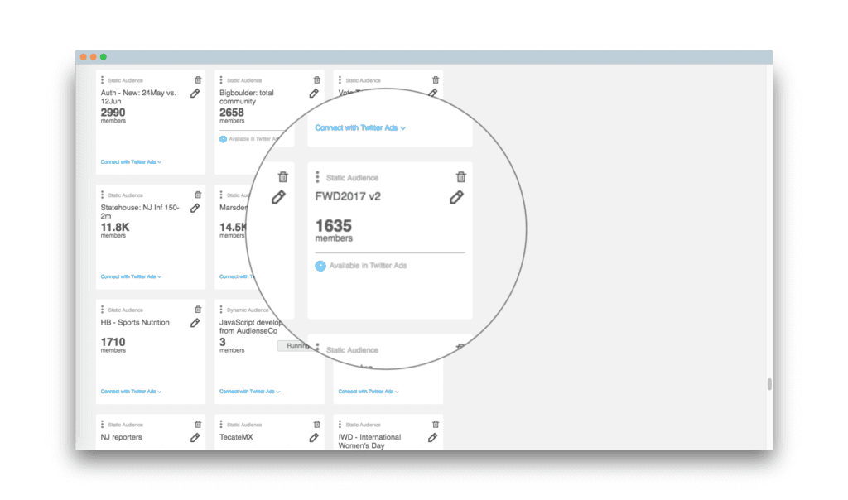Select the "Statehouse: NJ Inf 150-2m" title
This screenshot has width=848, height=500.
pyautogui.click(x=140, y=212)
